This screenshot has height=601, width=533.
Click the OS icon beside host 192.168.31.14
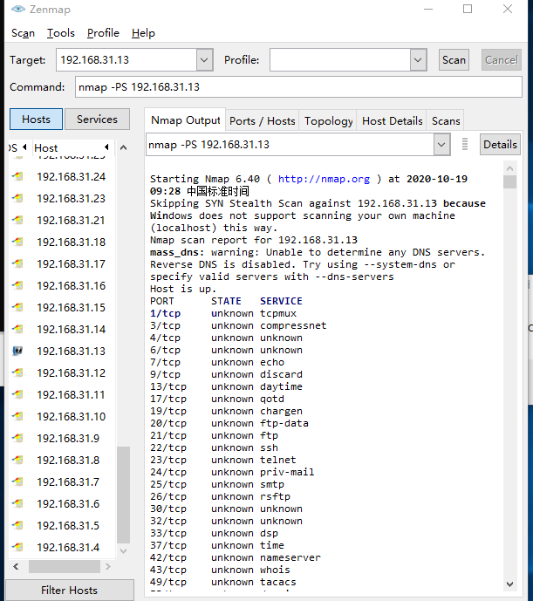coord(17,329)
